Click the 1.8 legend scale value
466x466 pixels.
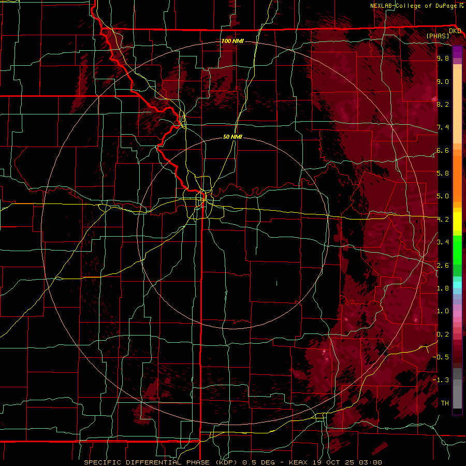tap(443, 288)
